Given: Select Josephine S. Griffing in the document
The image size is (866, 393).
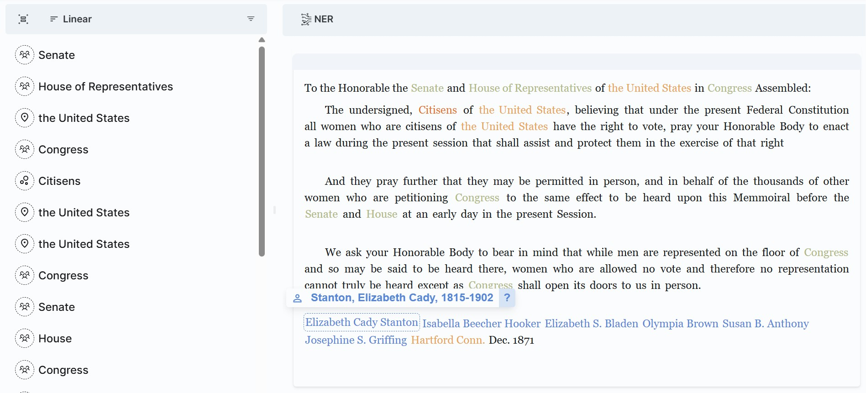Looking at the screenshot, I should pyautogui.click(x=356, y=340).
